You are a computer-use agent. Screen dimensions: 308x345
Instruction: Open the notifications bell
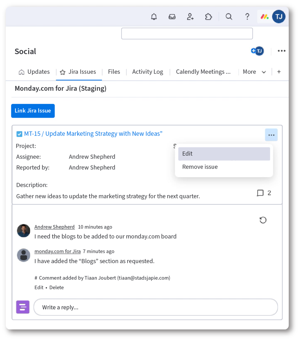(154, 17)
